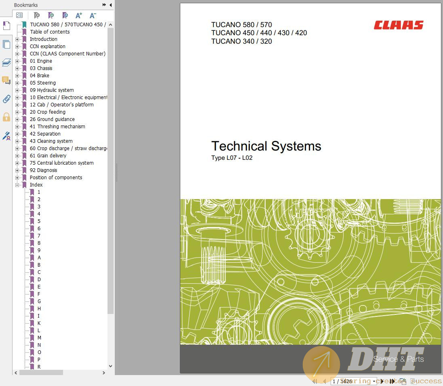Select Index entry 'M'
This screenshot has height=386, width=443.
pos(39,338)
